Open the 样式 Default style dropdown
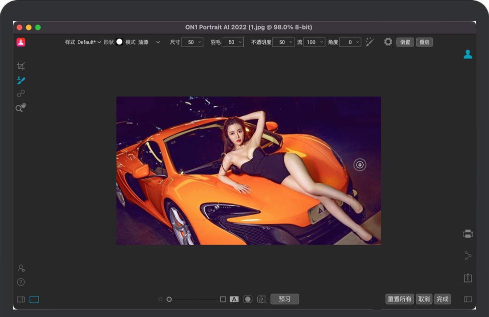The image size is (489, 317). (89, 42)
